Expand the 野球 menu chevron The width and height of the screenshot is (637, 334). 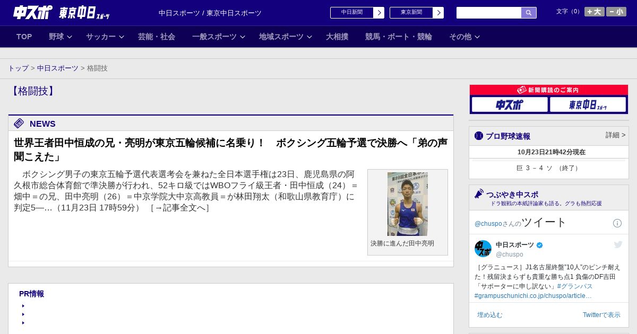pyautogui.click(x=70, y=37)
